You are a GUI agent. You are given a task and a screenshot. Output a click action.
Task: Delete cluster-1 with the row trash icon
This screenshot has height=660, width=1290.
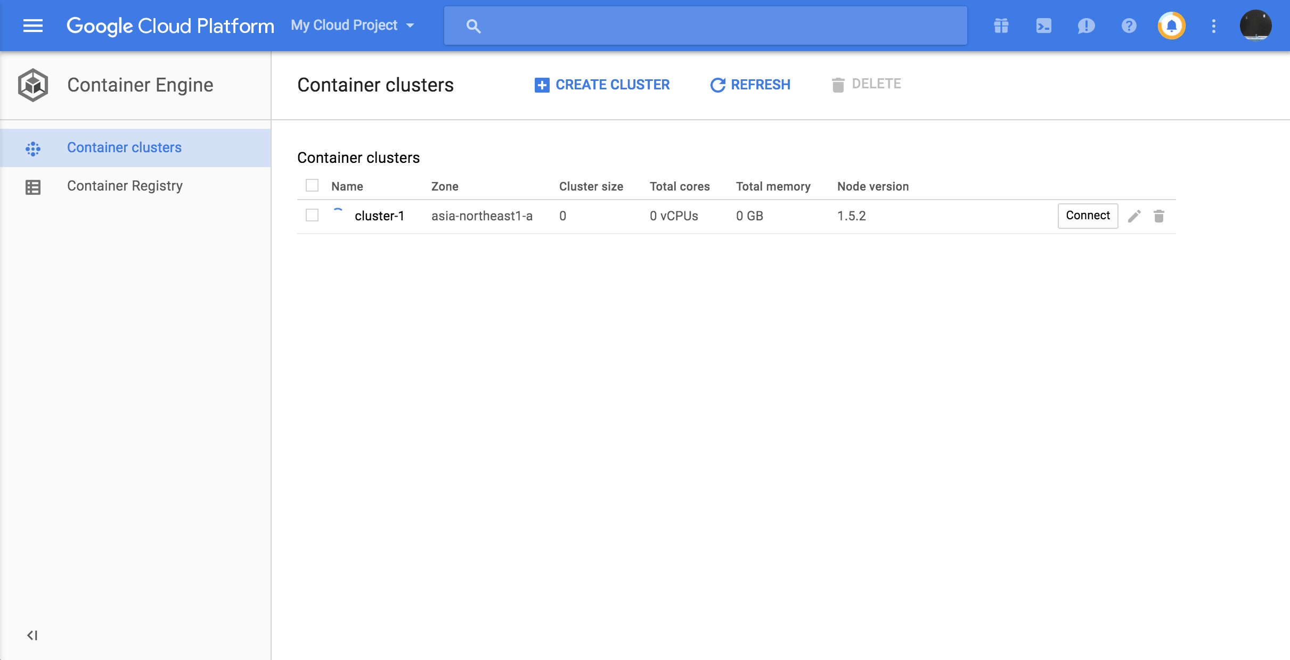click(x=1159, y=216)
